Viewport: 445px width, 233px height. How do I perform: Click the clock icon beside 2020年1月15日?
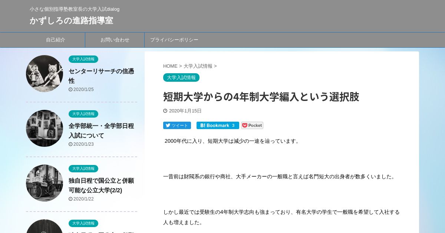[165, 111]
